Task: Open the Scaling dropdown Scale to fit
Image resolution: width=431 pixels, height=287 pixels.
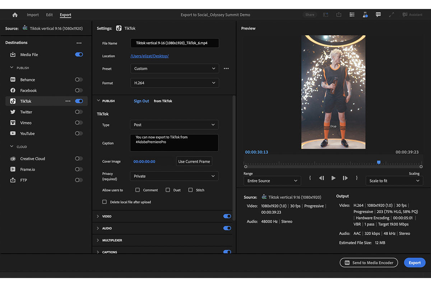Action: coord(394,181)
